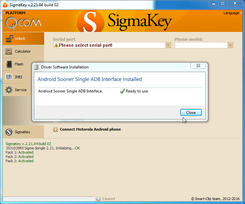Minimize the SigmaKey window
Viewport: 245px width, 204px height.
(214, 3)
